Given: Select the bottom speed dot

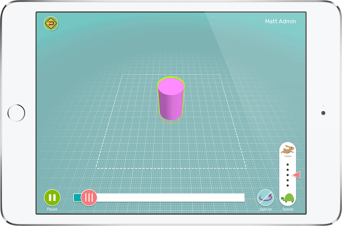Looking at the screenshot, I should (x=288, y=185).
